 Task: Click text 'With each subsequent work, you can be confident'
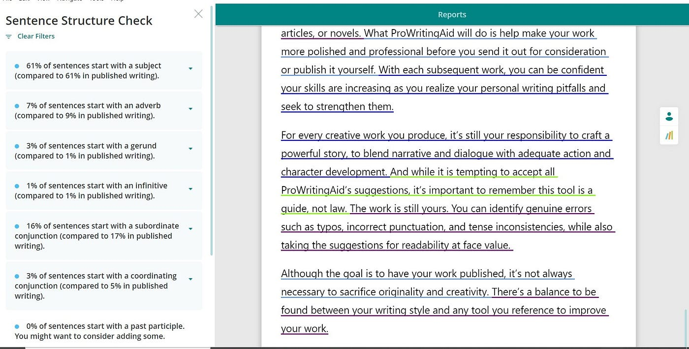click(491, 70)
